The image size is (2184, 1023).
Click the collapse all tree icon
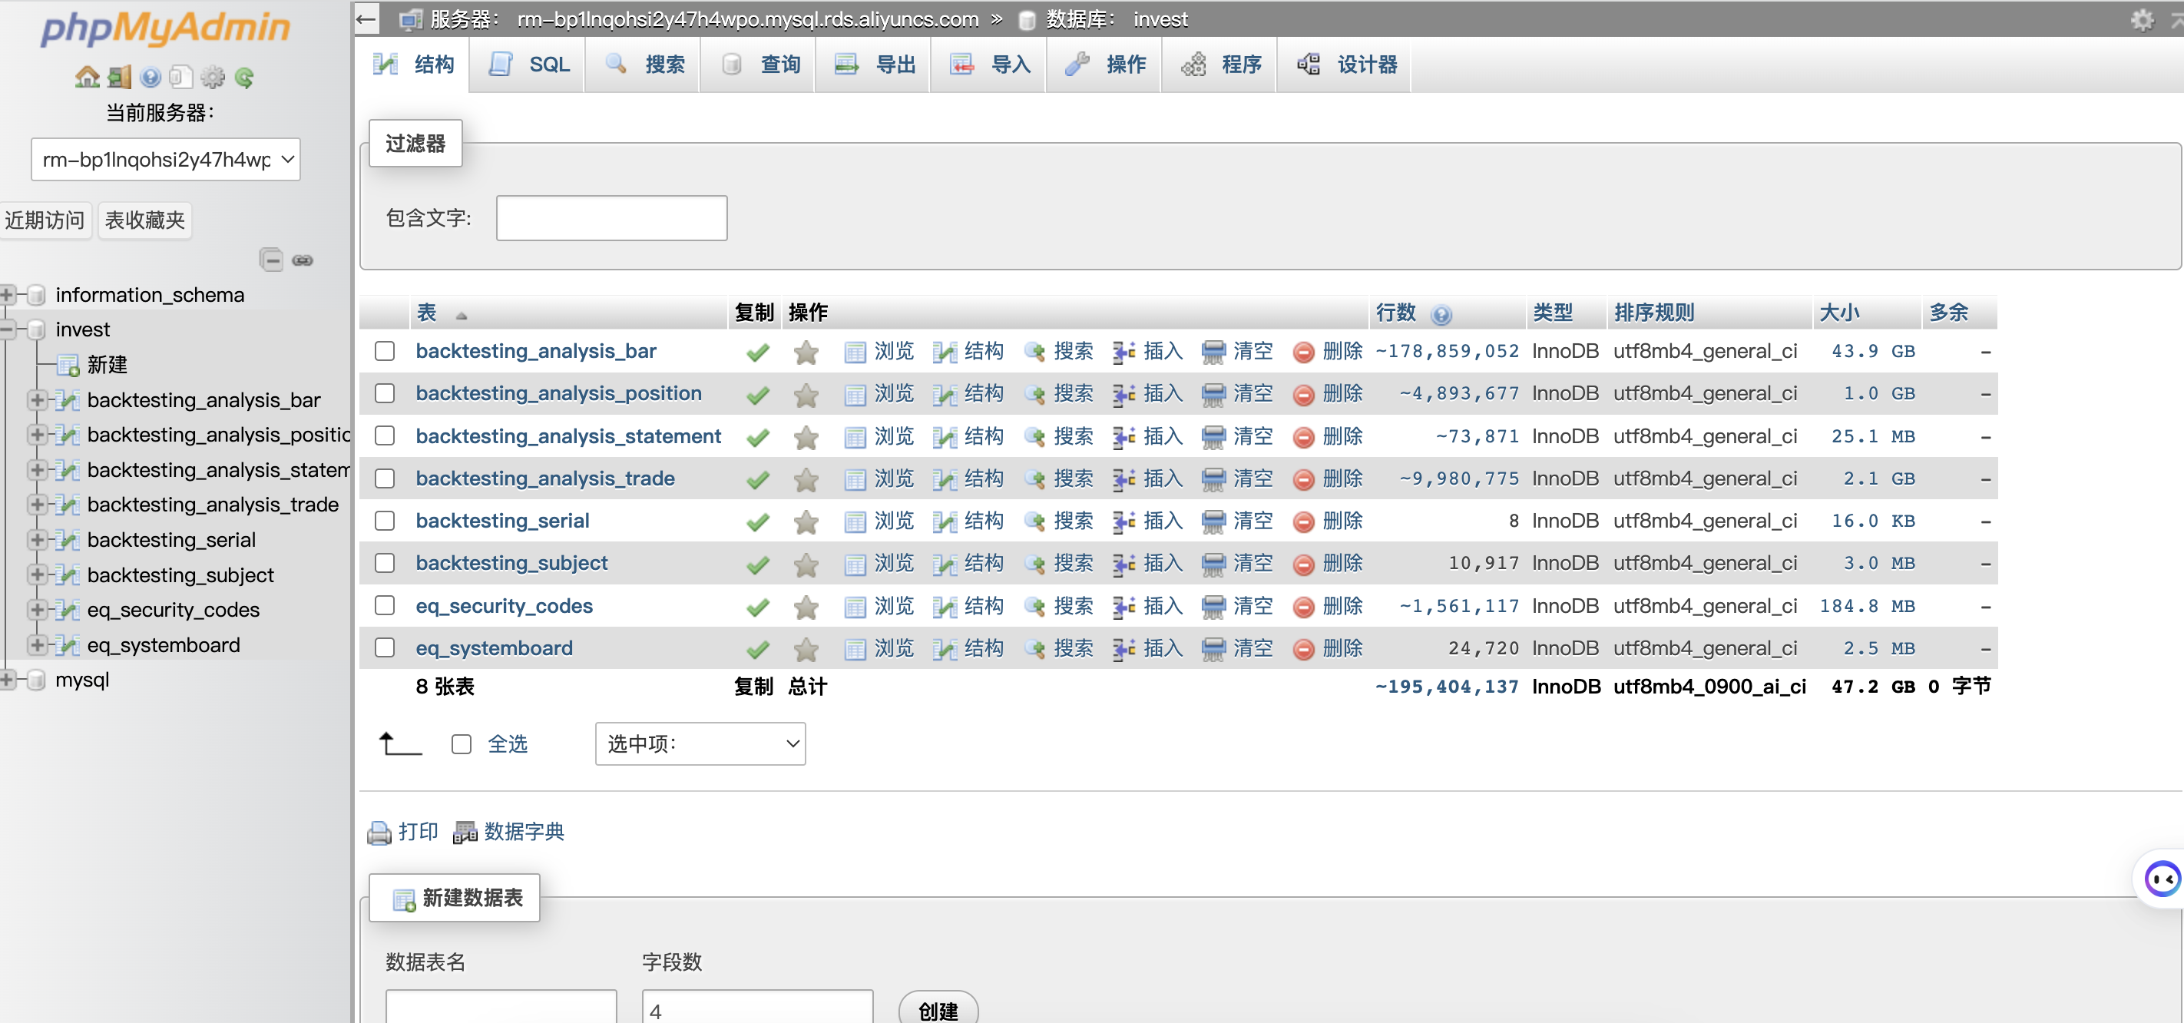pos(271,260)
